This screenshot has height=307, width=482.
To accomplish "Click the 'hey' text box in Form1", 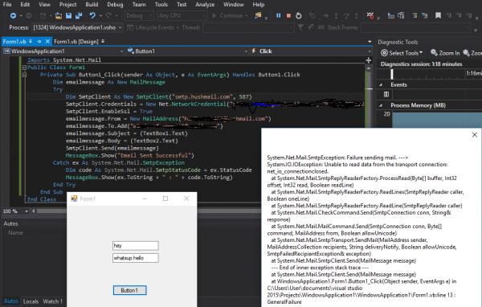I will point(136,245).
